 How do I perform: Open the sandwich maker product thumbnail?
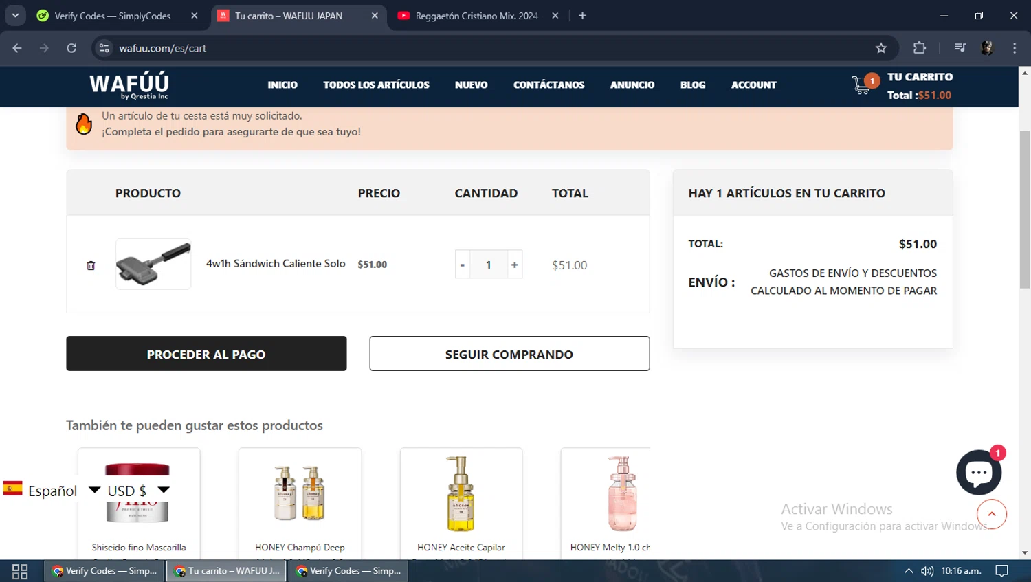[x=153, y=264]
